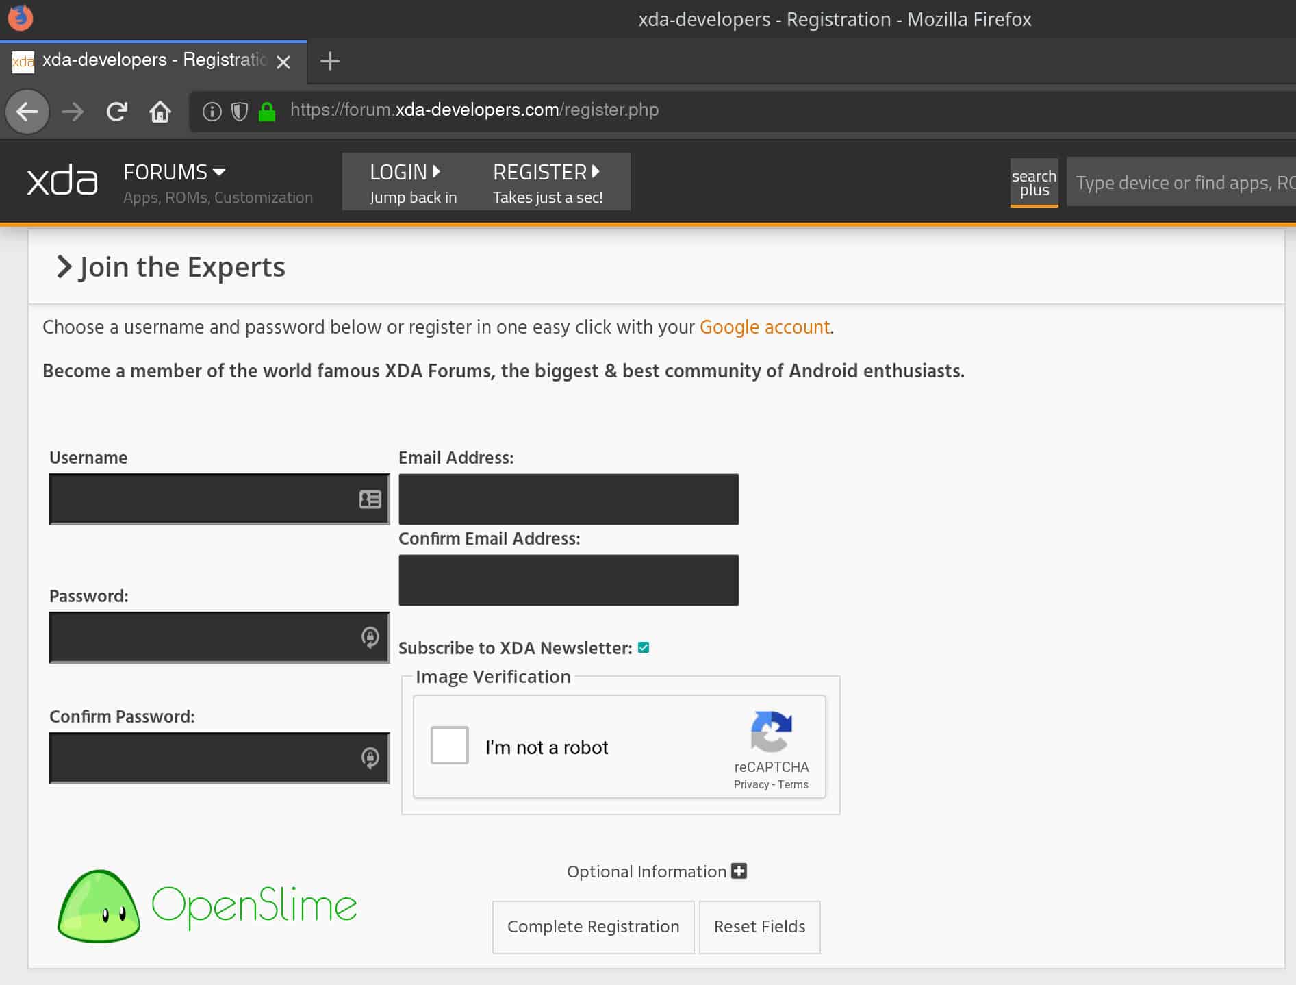Click the xda logo in header

click(62, 182)
